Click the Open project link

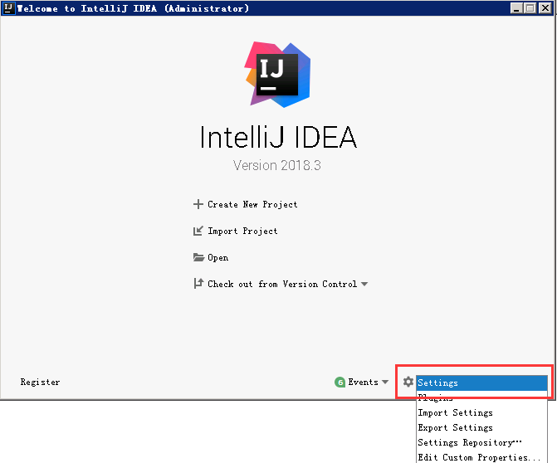217,258
